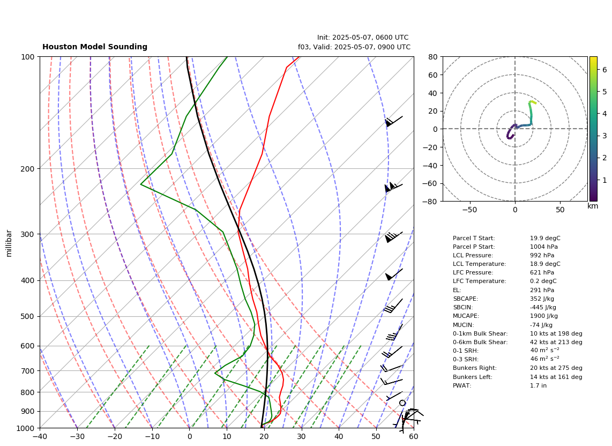Select the "1004 hPa" value
This screenshot has width=612, height=446.
[544, 247]
